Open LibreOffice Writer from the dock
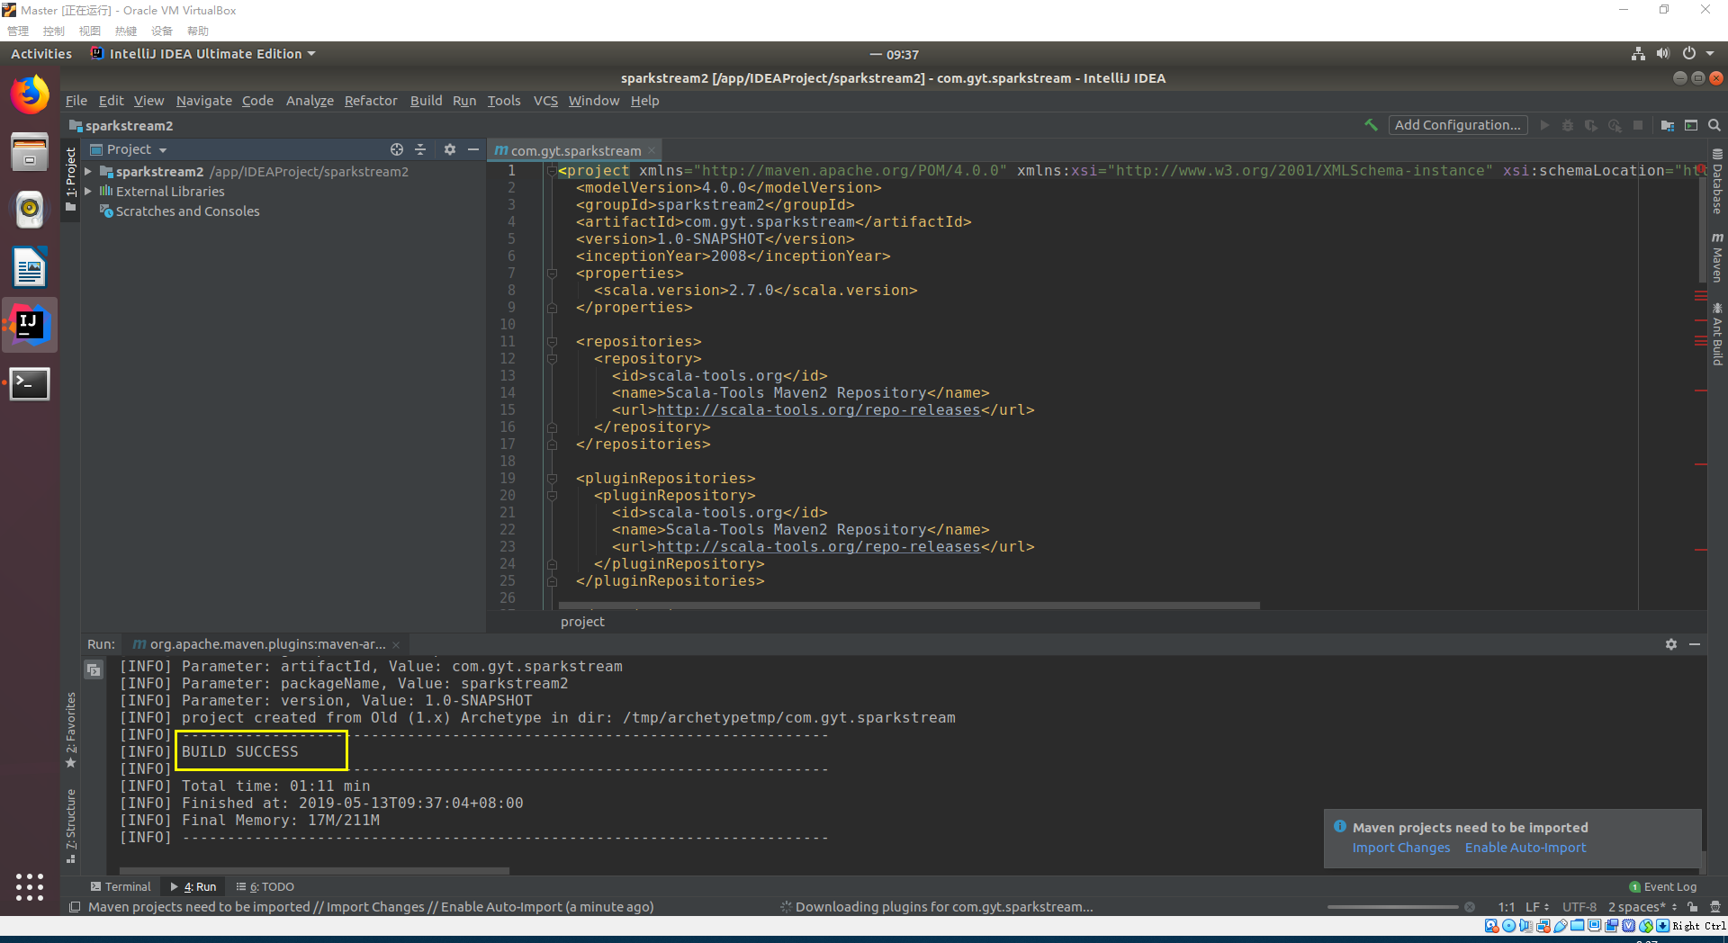Image resolution: width=1728 pixels, height=943 pixels. pyautogui.click(x=30, y=267)
